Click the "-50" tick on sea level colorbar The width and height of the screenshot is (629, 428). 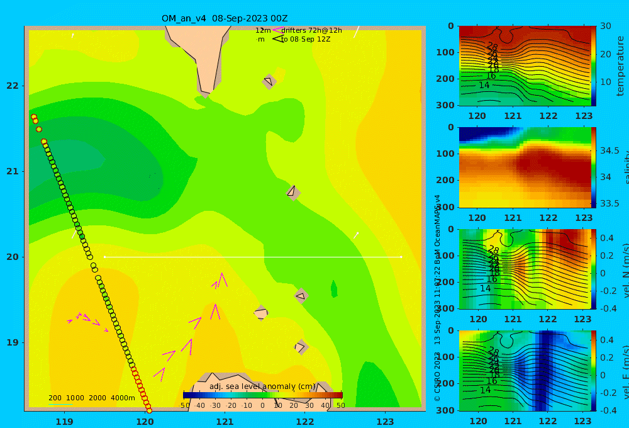(184, 405)
